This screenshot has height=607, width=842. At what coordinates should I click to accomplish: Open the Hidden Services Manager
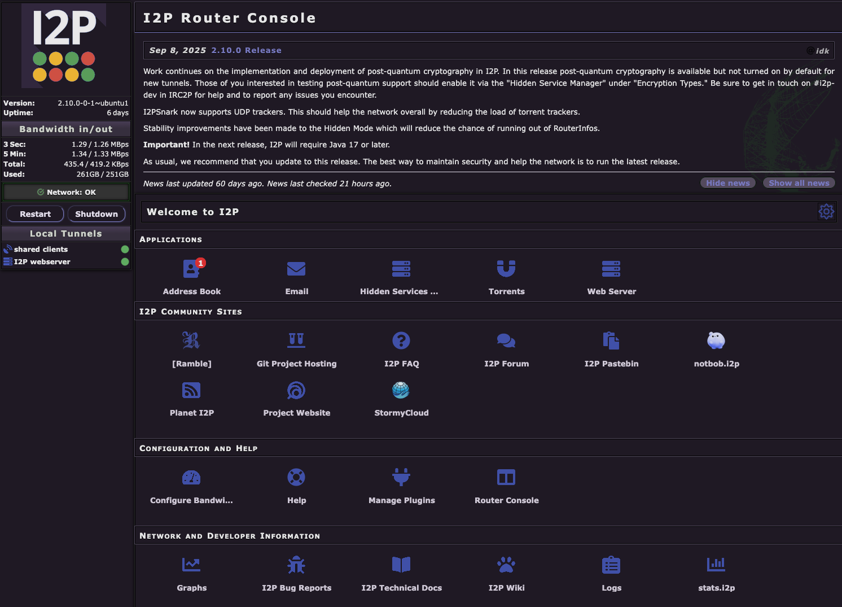point(401,276)
